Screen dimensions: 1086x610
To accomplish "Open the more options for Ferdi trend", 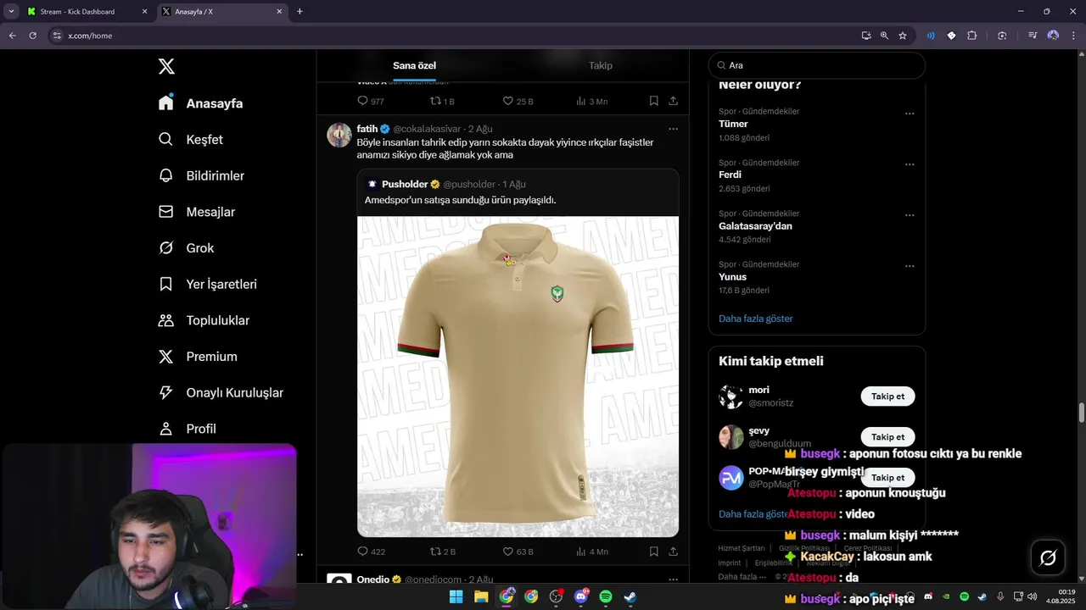I will 910,164.
